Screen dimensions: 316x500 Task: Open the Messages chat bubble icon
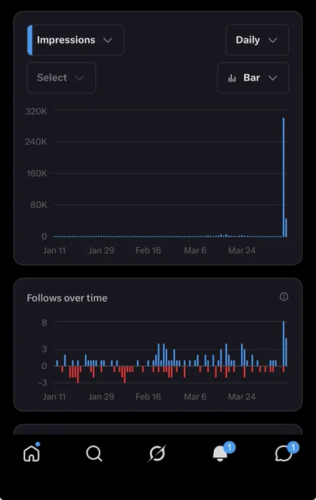[x=283, y=454]
